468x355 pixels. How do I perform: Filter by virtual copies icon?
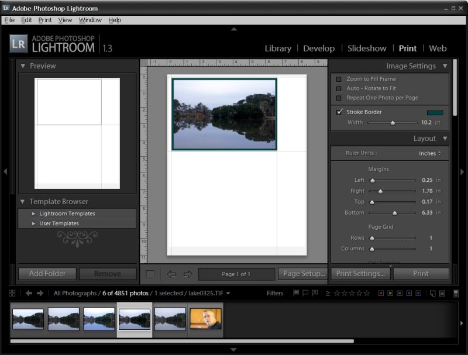[x=442, y=294]
